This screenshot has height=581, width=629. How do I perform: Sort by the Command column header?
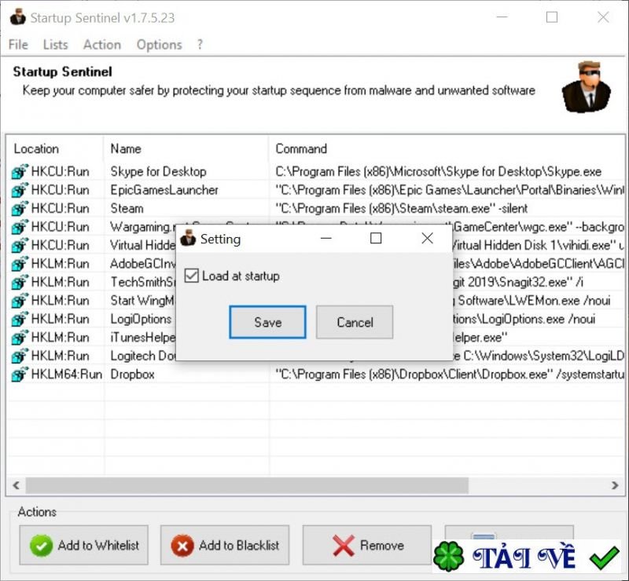pos(447,148)
